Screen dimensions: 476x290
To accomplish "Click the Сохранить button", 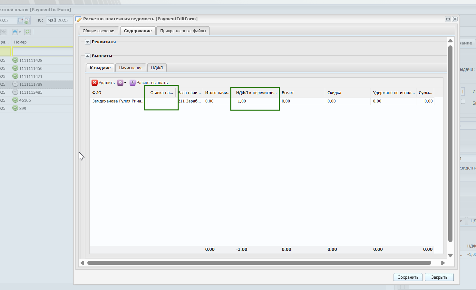I will (408, 277).
